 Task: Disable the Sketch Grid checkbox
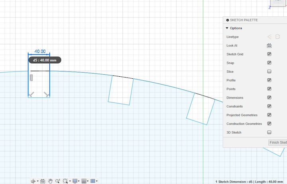click(x=269, y=54)
